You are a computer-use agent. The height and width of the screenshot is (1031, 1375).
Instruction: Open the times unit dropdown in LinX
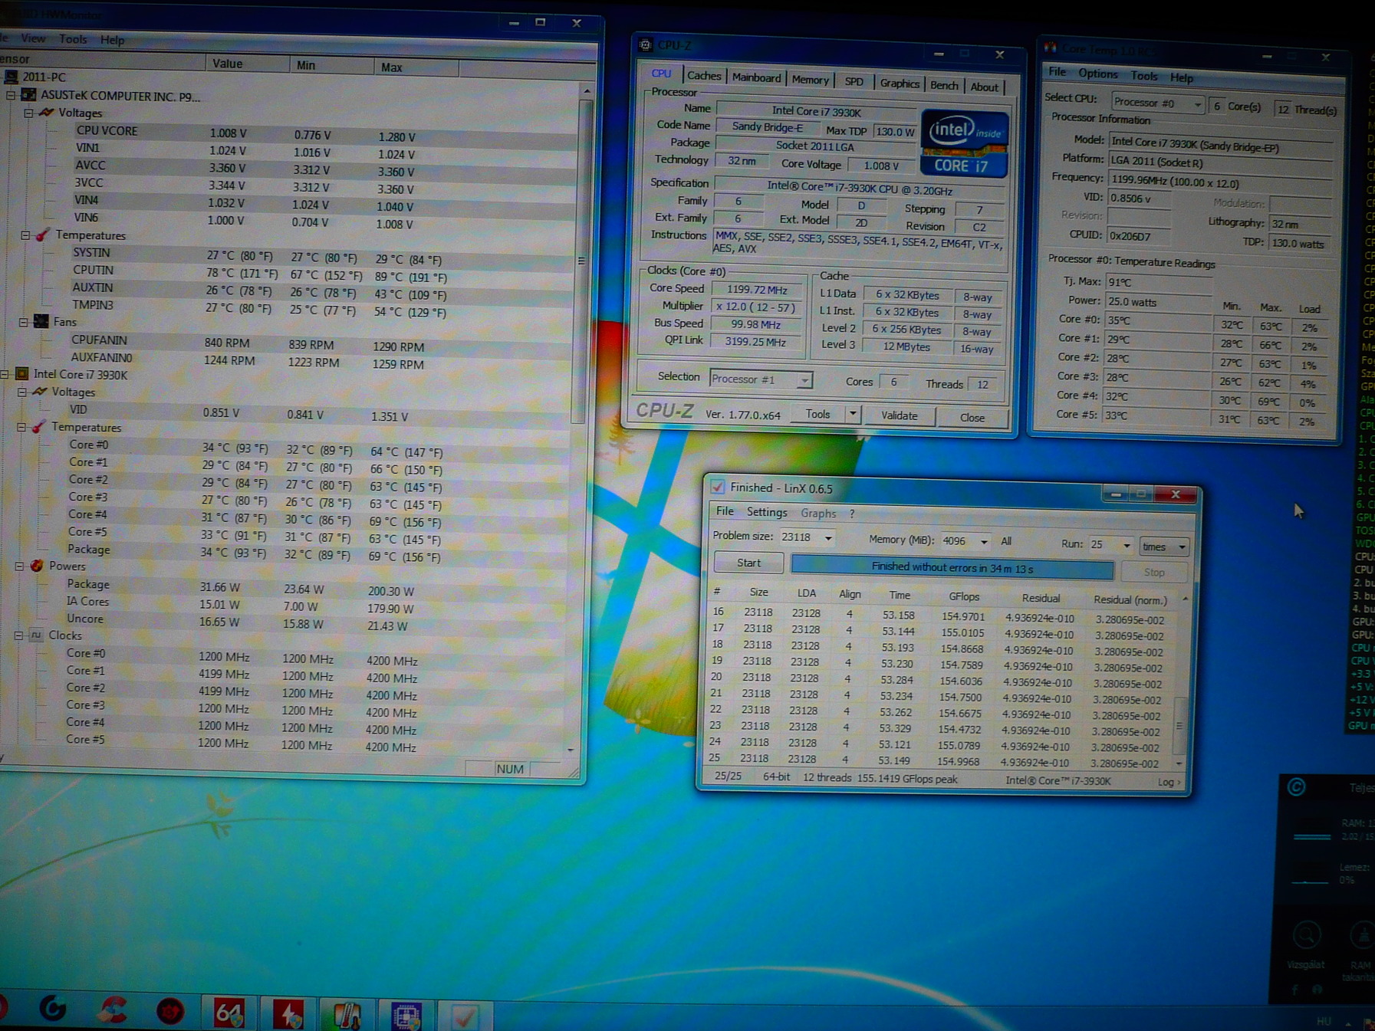pos(1164,547)
